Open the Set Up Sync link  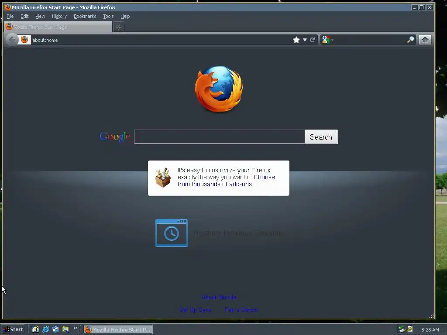196,310
